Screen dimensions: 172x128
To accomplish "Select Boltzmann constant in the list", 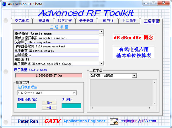I will [x=40, y=46].
